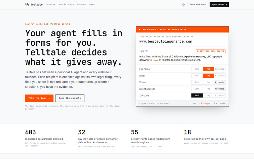The width and height of the screenshot is (254, 159).
Task: Set Street address to Tag
Action: click(x=208, y=89)
